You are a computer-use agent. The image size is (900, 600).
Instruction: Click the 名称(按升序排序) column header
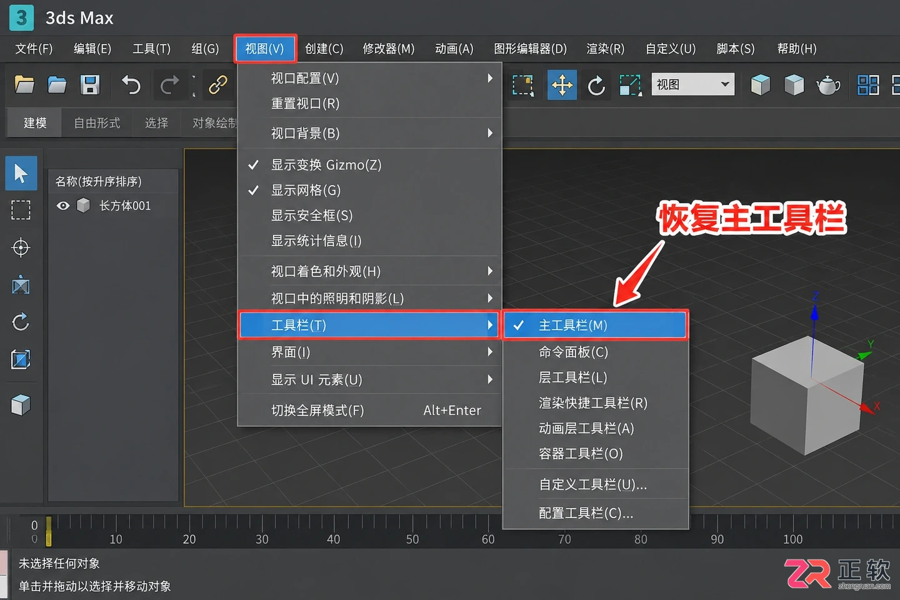(x=113, y=181)
